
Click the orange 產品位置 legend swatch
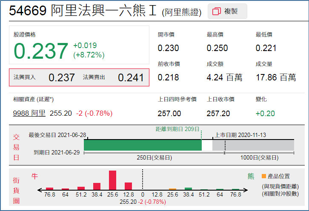coord(264,176)
